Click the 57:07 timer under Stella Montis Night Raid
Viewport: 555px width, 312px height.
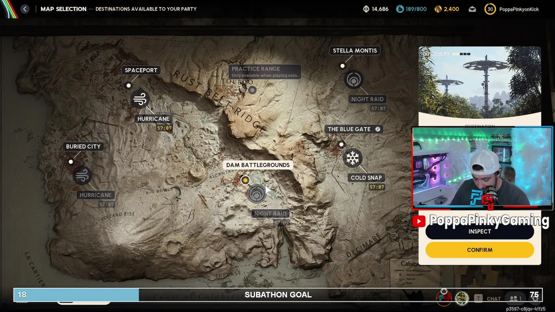pyautogui.click(x=379, y=109)
